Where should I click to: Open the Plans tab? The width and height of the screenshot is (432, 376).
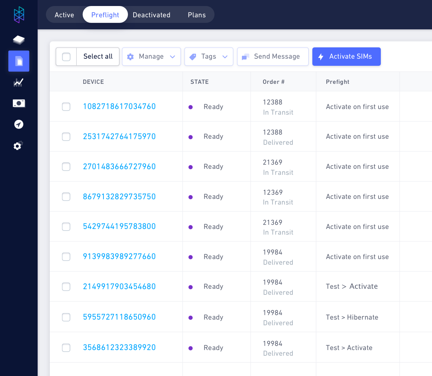(x=197, y=15)
